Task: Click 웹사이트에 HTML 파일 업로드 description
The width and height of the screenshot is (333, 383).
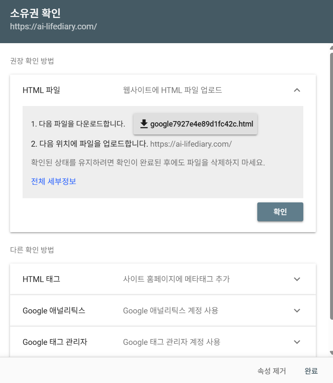Action: tap(173, 90)
